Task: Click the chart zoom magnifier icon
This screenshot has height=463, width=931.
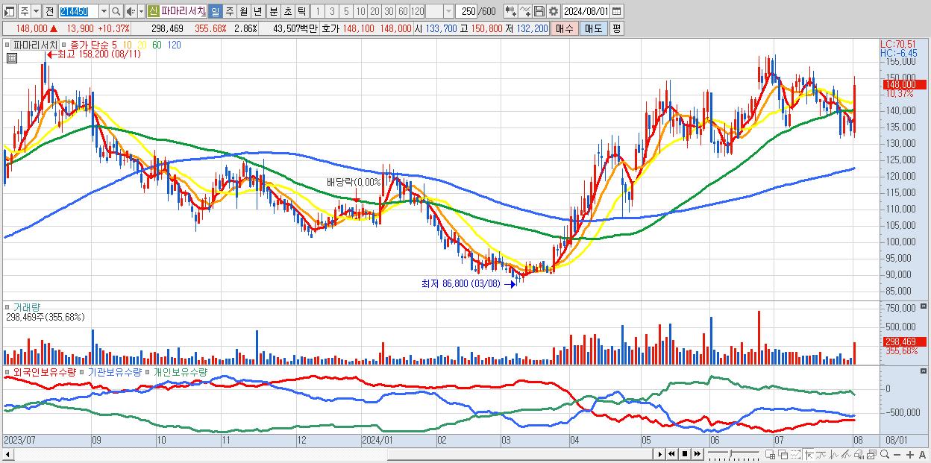Action: coord(885,455)
